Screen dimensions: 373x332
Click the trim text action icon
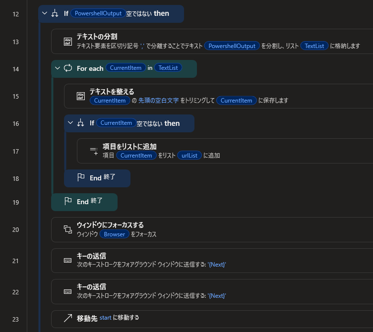pos(81,96)
